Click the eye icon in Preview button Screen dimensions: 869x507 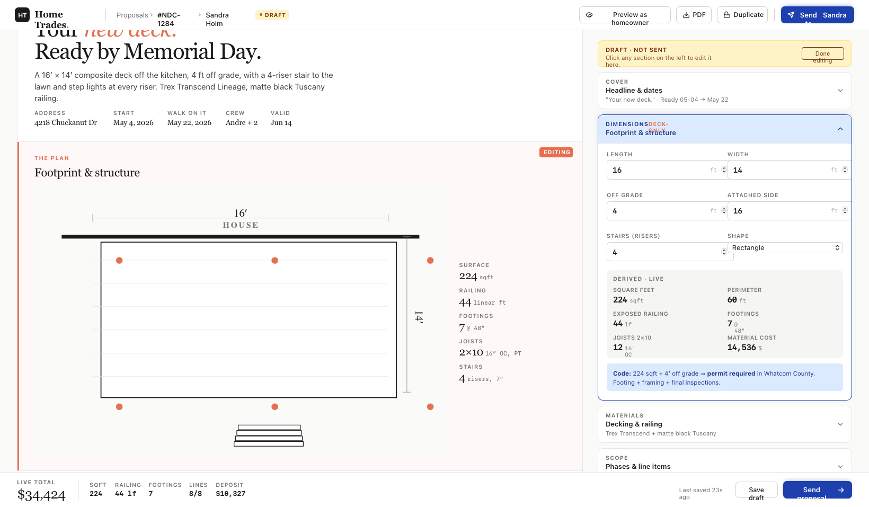click(x=589, y=15)
